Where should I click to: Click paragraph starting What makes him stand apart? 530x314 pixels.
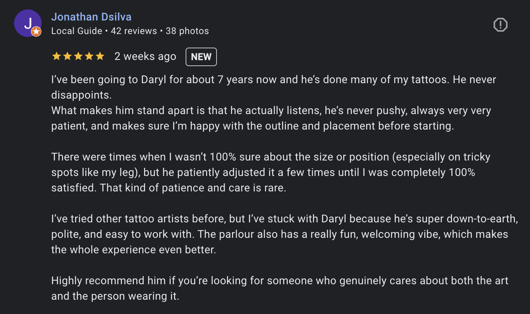tap(271, 118)
